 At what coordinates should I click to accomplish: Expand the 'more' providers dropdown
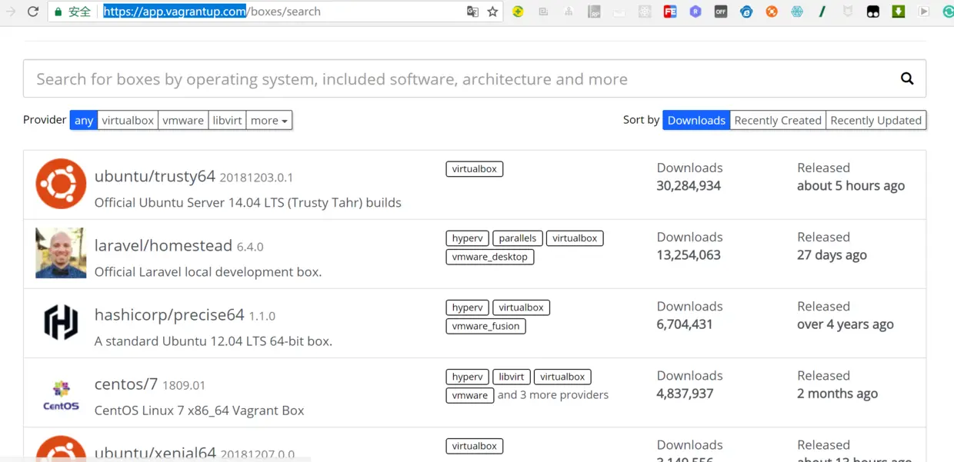[x=269, y=120]
